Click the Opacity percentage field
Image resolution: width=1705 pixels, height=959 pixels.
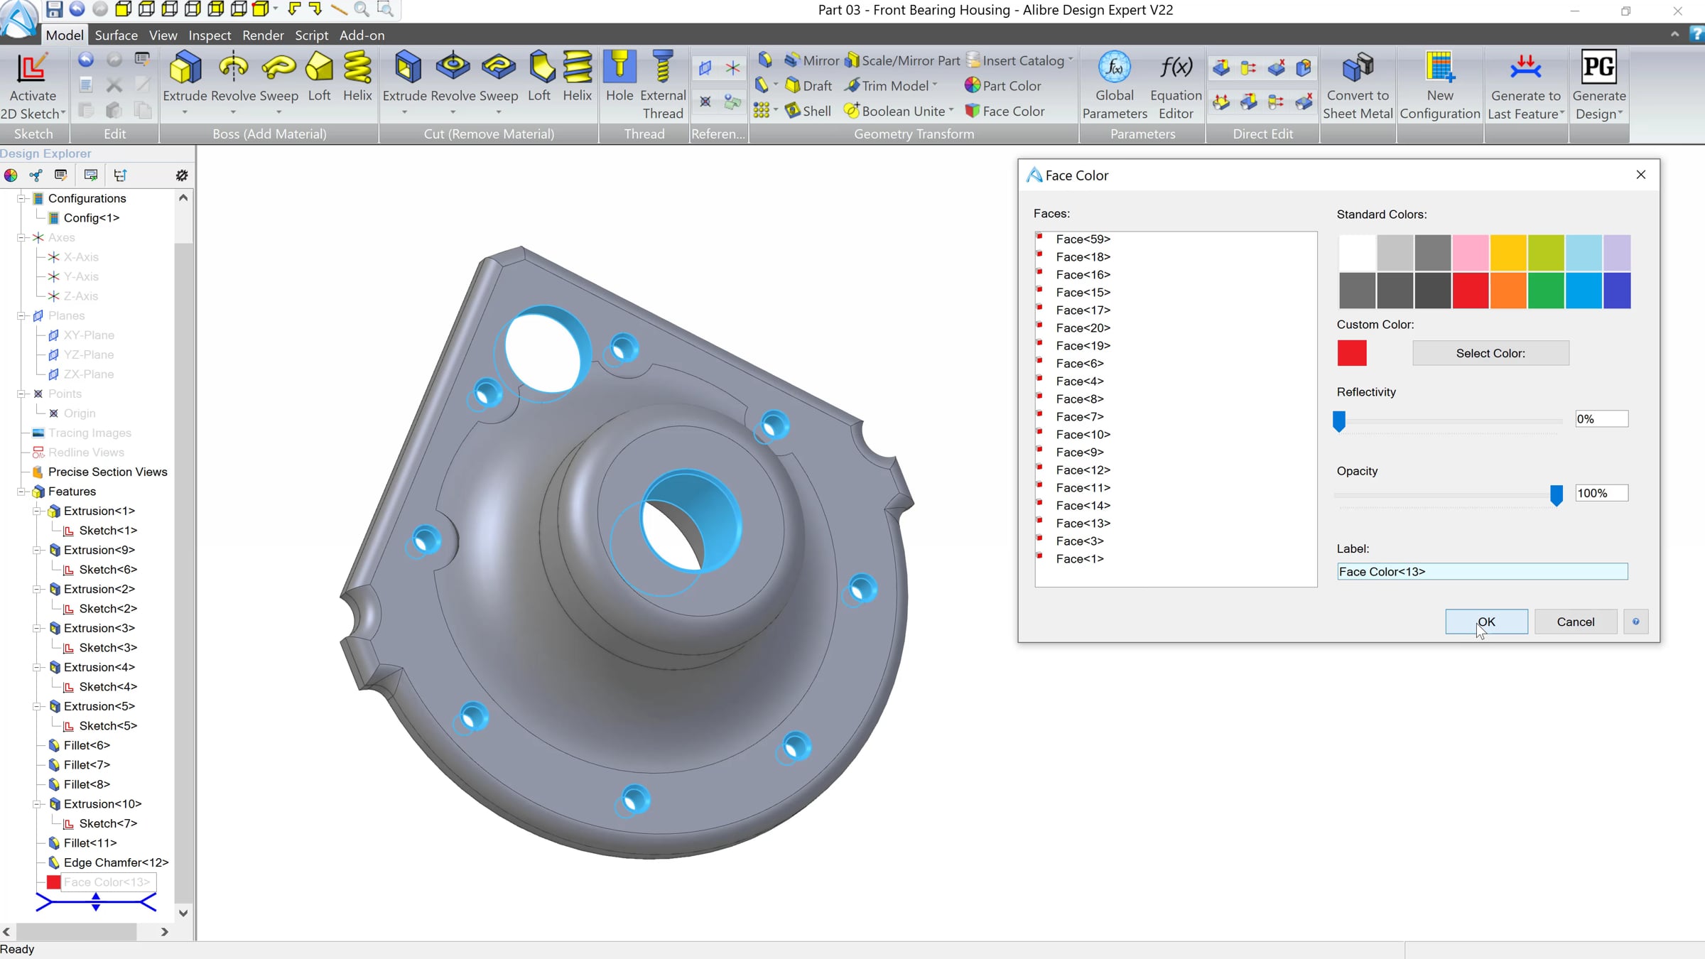click(x=1601, y=493)
